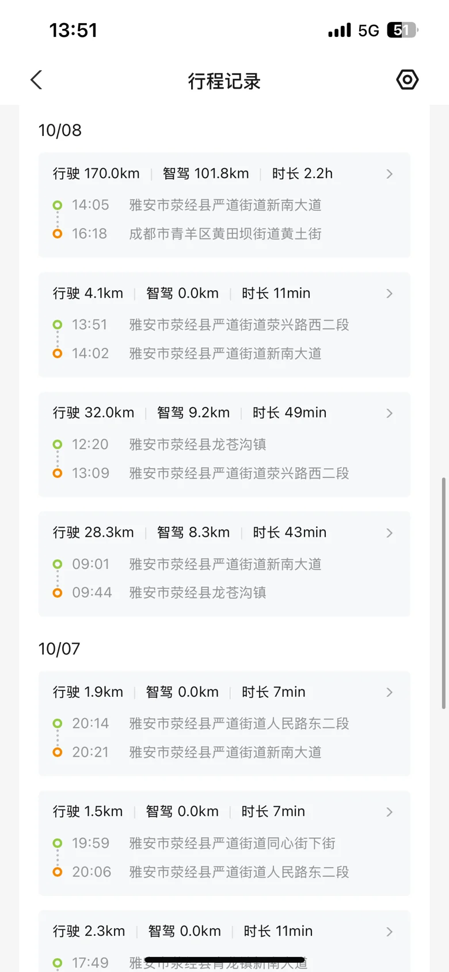Tap green start marker at 20:14
449x972 pixels.
58,723
